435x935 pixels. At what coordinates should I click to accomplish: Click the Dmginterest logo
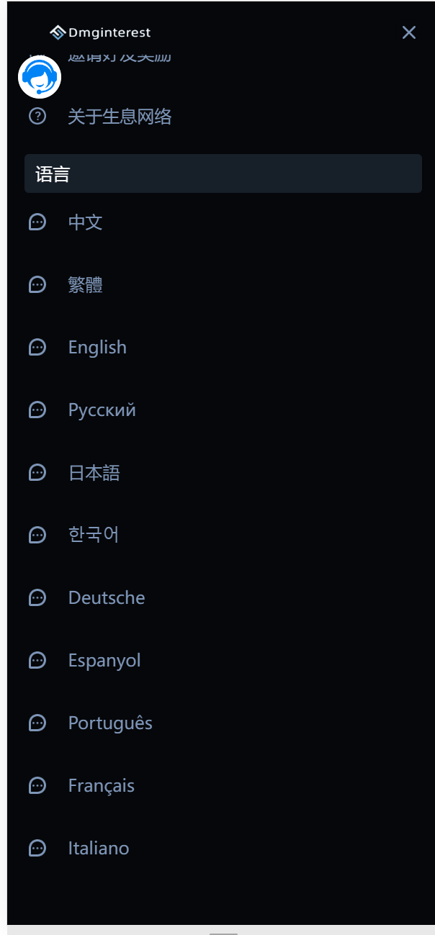click(100, 32)
